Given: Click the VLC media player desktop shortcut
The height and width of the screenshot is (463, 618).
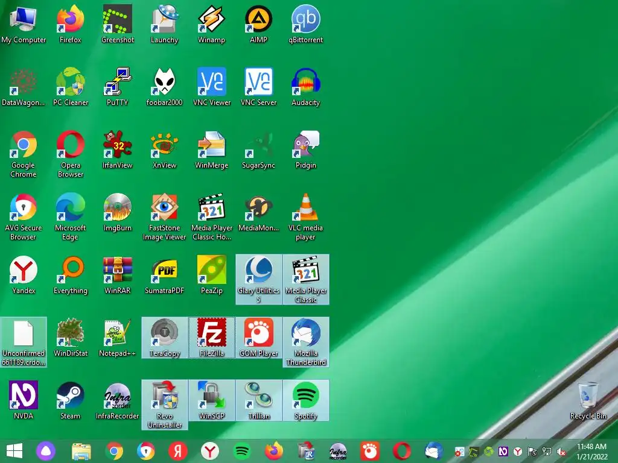Looking at the screenshot, I should point(306,216).
